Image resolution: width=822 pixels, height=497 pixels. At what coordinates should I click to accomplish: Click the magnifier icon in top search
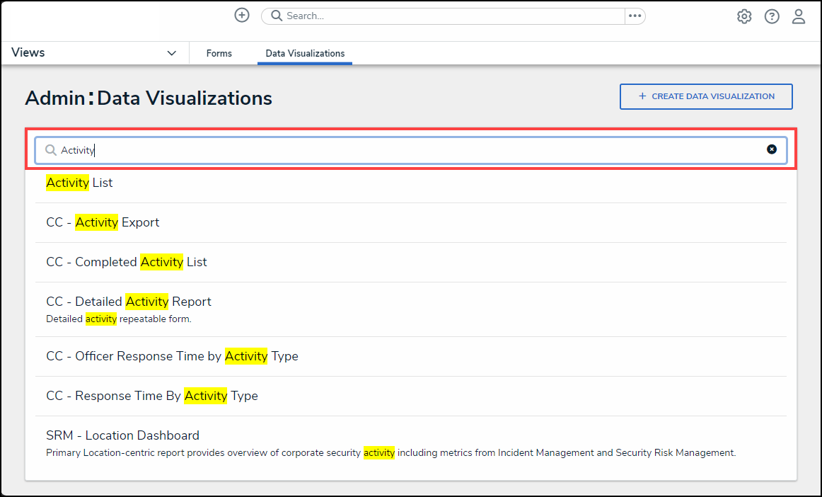tap(277, 16)
